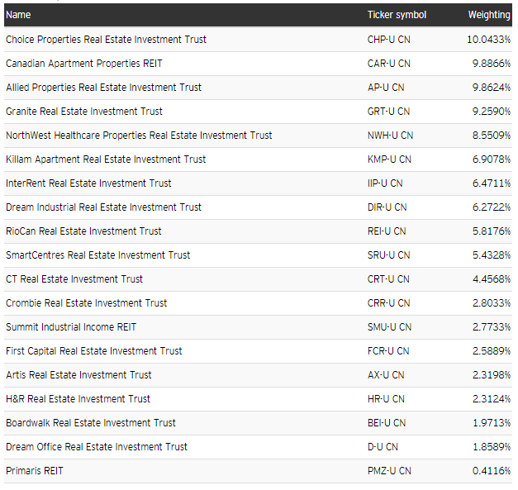The width and height of the screenshot is (518, 490).
Task: Click weighting value 6.4711%
Action: [x=492, y=183]
